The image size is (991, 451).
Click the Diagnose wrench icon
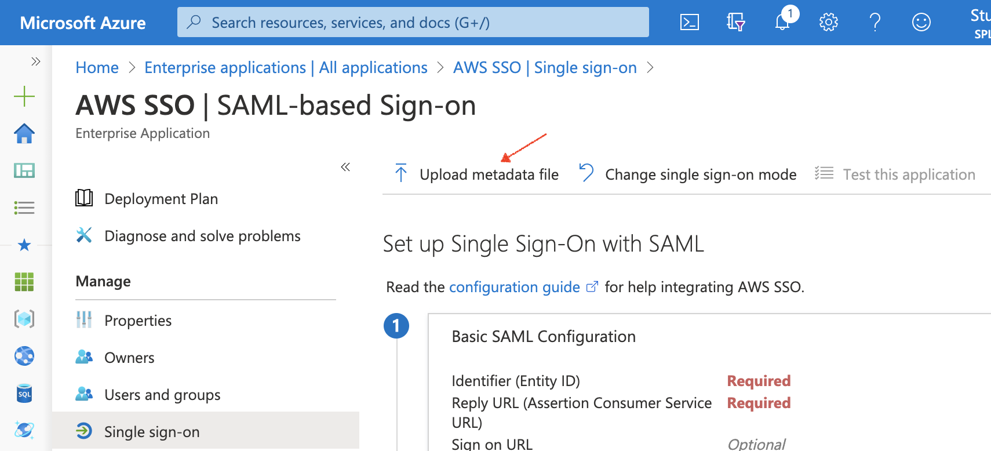84,235
